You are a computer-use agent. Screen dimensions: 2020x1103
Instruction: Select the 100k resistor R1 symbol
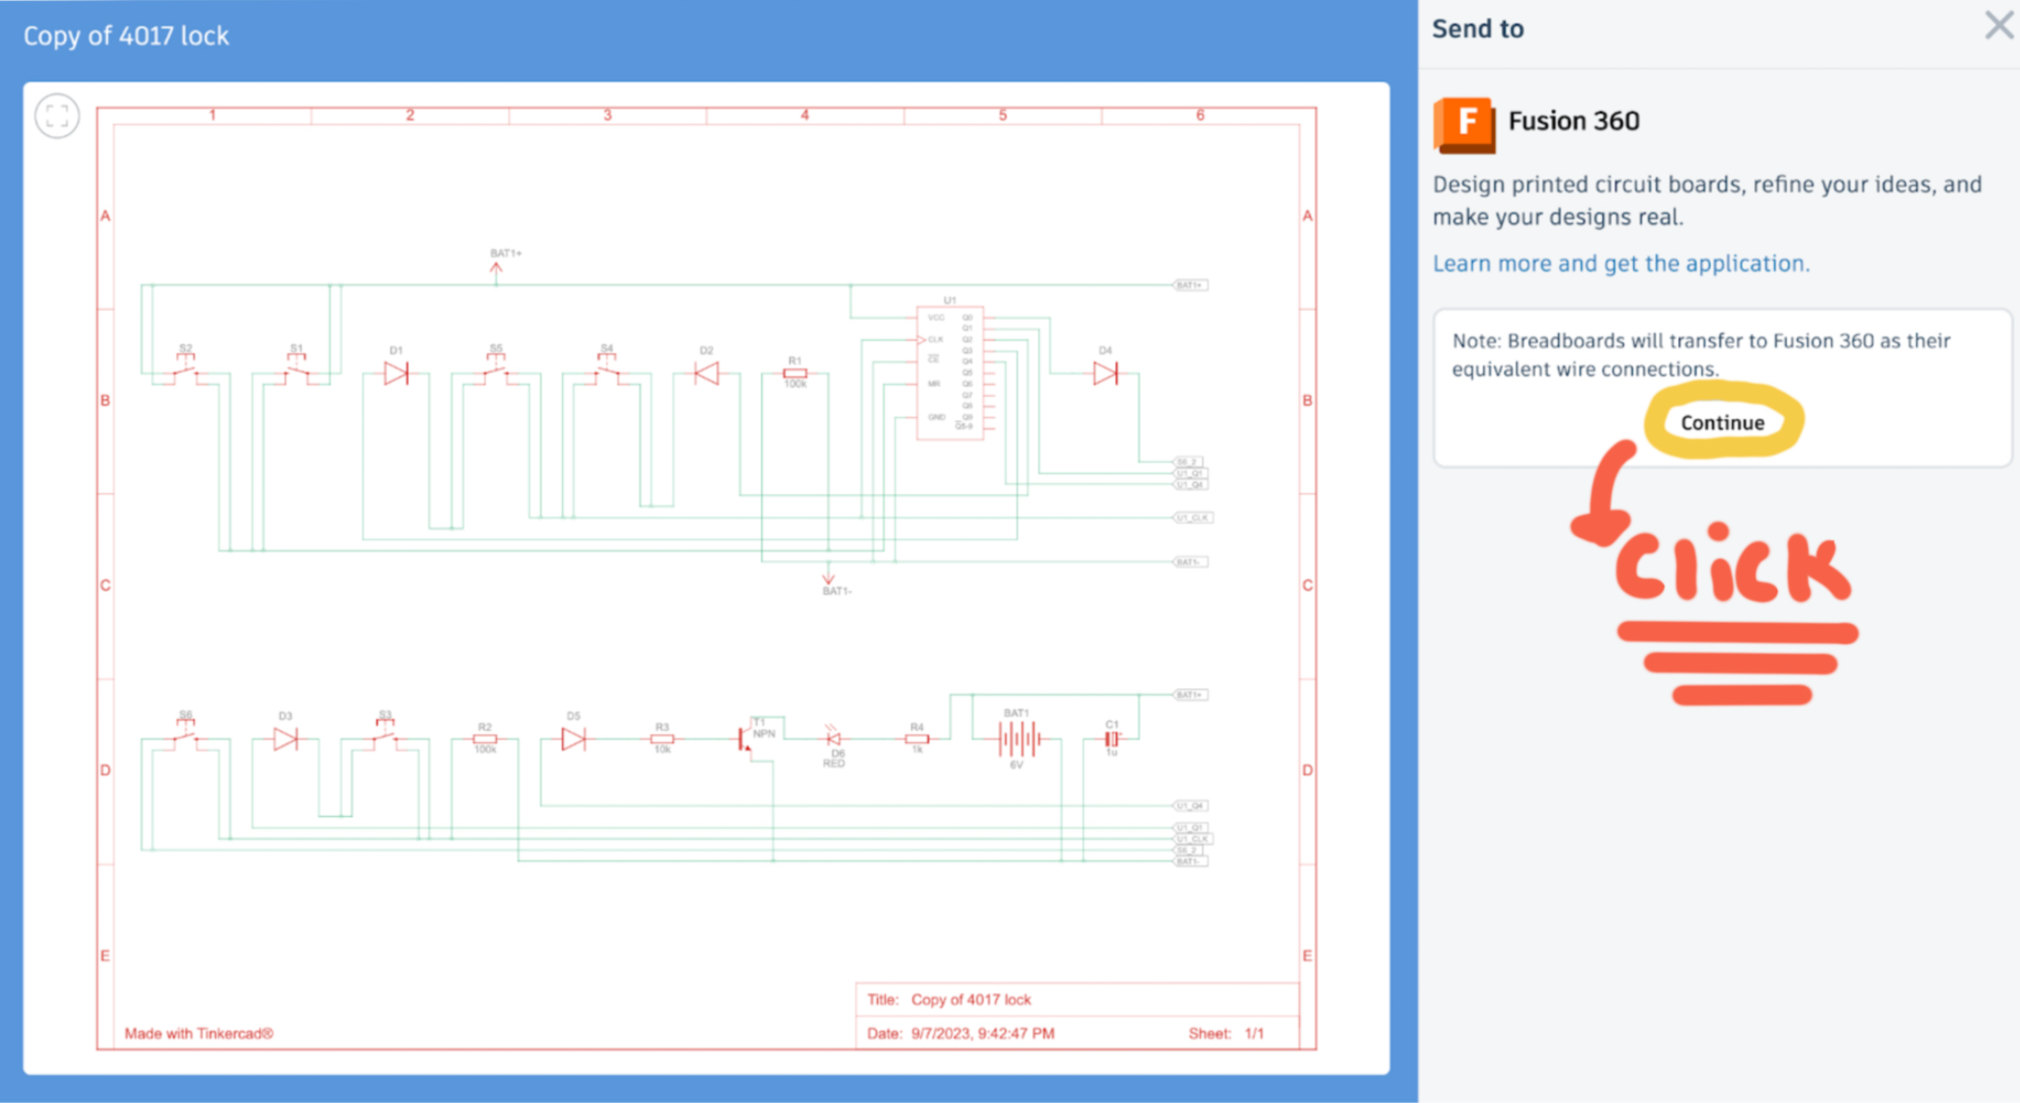coord(794,373)
